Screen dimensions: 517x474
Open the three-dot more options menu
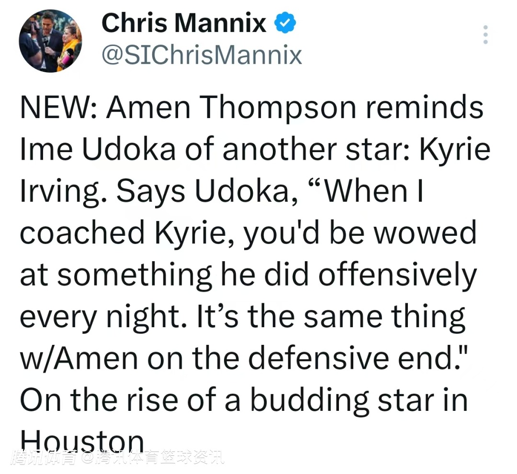click(x=485, y=35)
